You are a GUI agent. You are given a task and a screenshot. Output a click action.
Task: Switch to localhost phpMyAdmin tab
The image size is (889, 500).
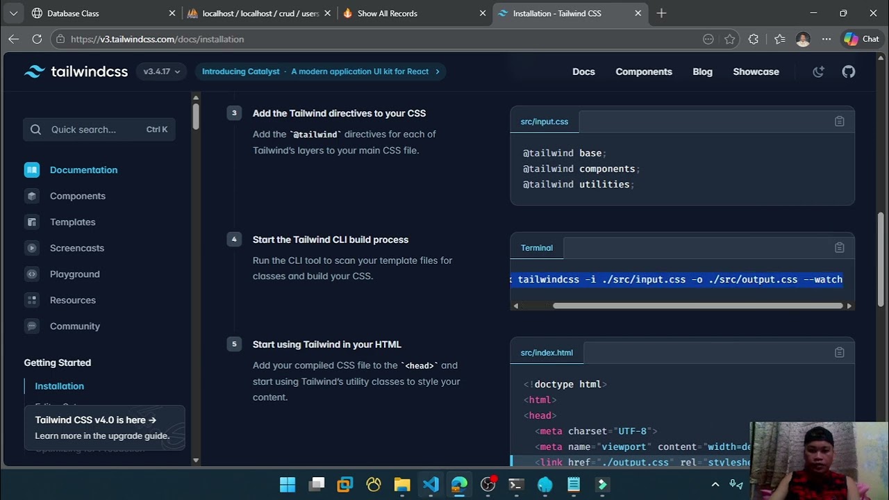coord(260,13)
